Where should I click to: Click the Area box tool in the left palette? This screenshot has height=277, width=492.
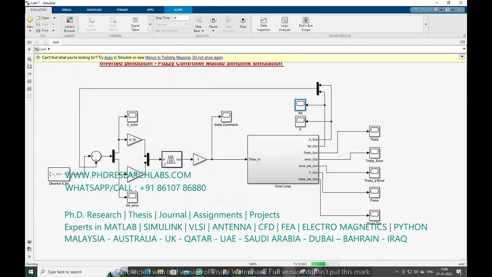pos(29,96)
